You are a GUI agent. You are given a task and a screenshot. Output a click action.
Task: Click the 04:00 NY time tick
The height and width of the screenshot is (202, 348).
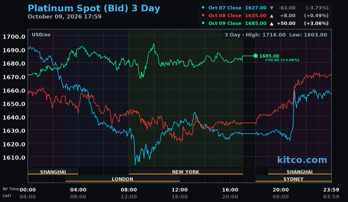[x=78, y=190]
